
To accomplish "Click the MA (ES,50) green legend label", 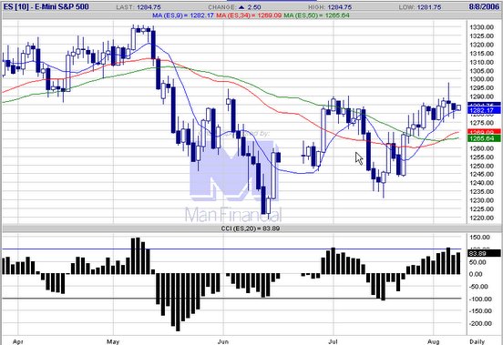I will pyautogui.click(x=316, y=15).
